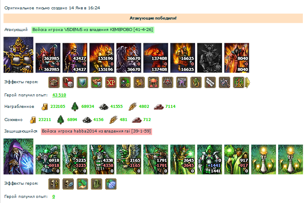Open defender hero experience link 0
Image resolution: width=305 pixels, height=203 pixels.
pos(54,197)
